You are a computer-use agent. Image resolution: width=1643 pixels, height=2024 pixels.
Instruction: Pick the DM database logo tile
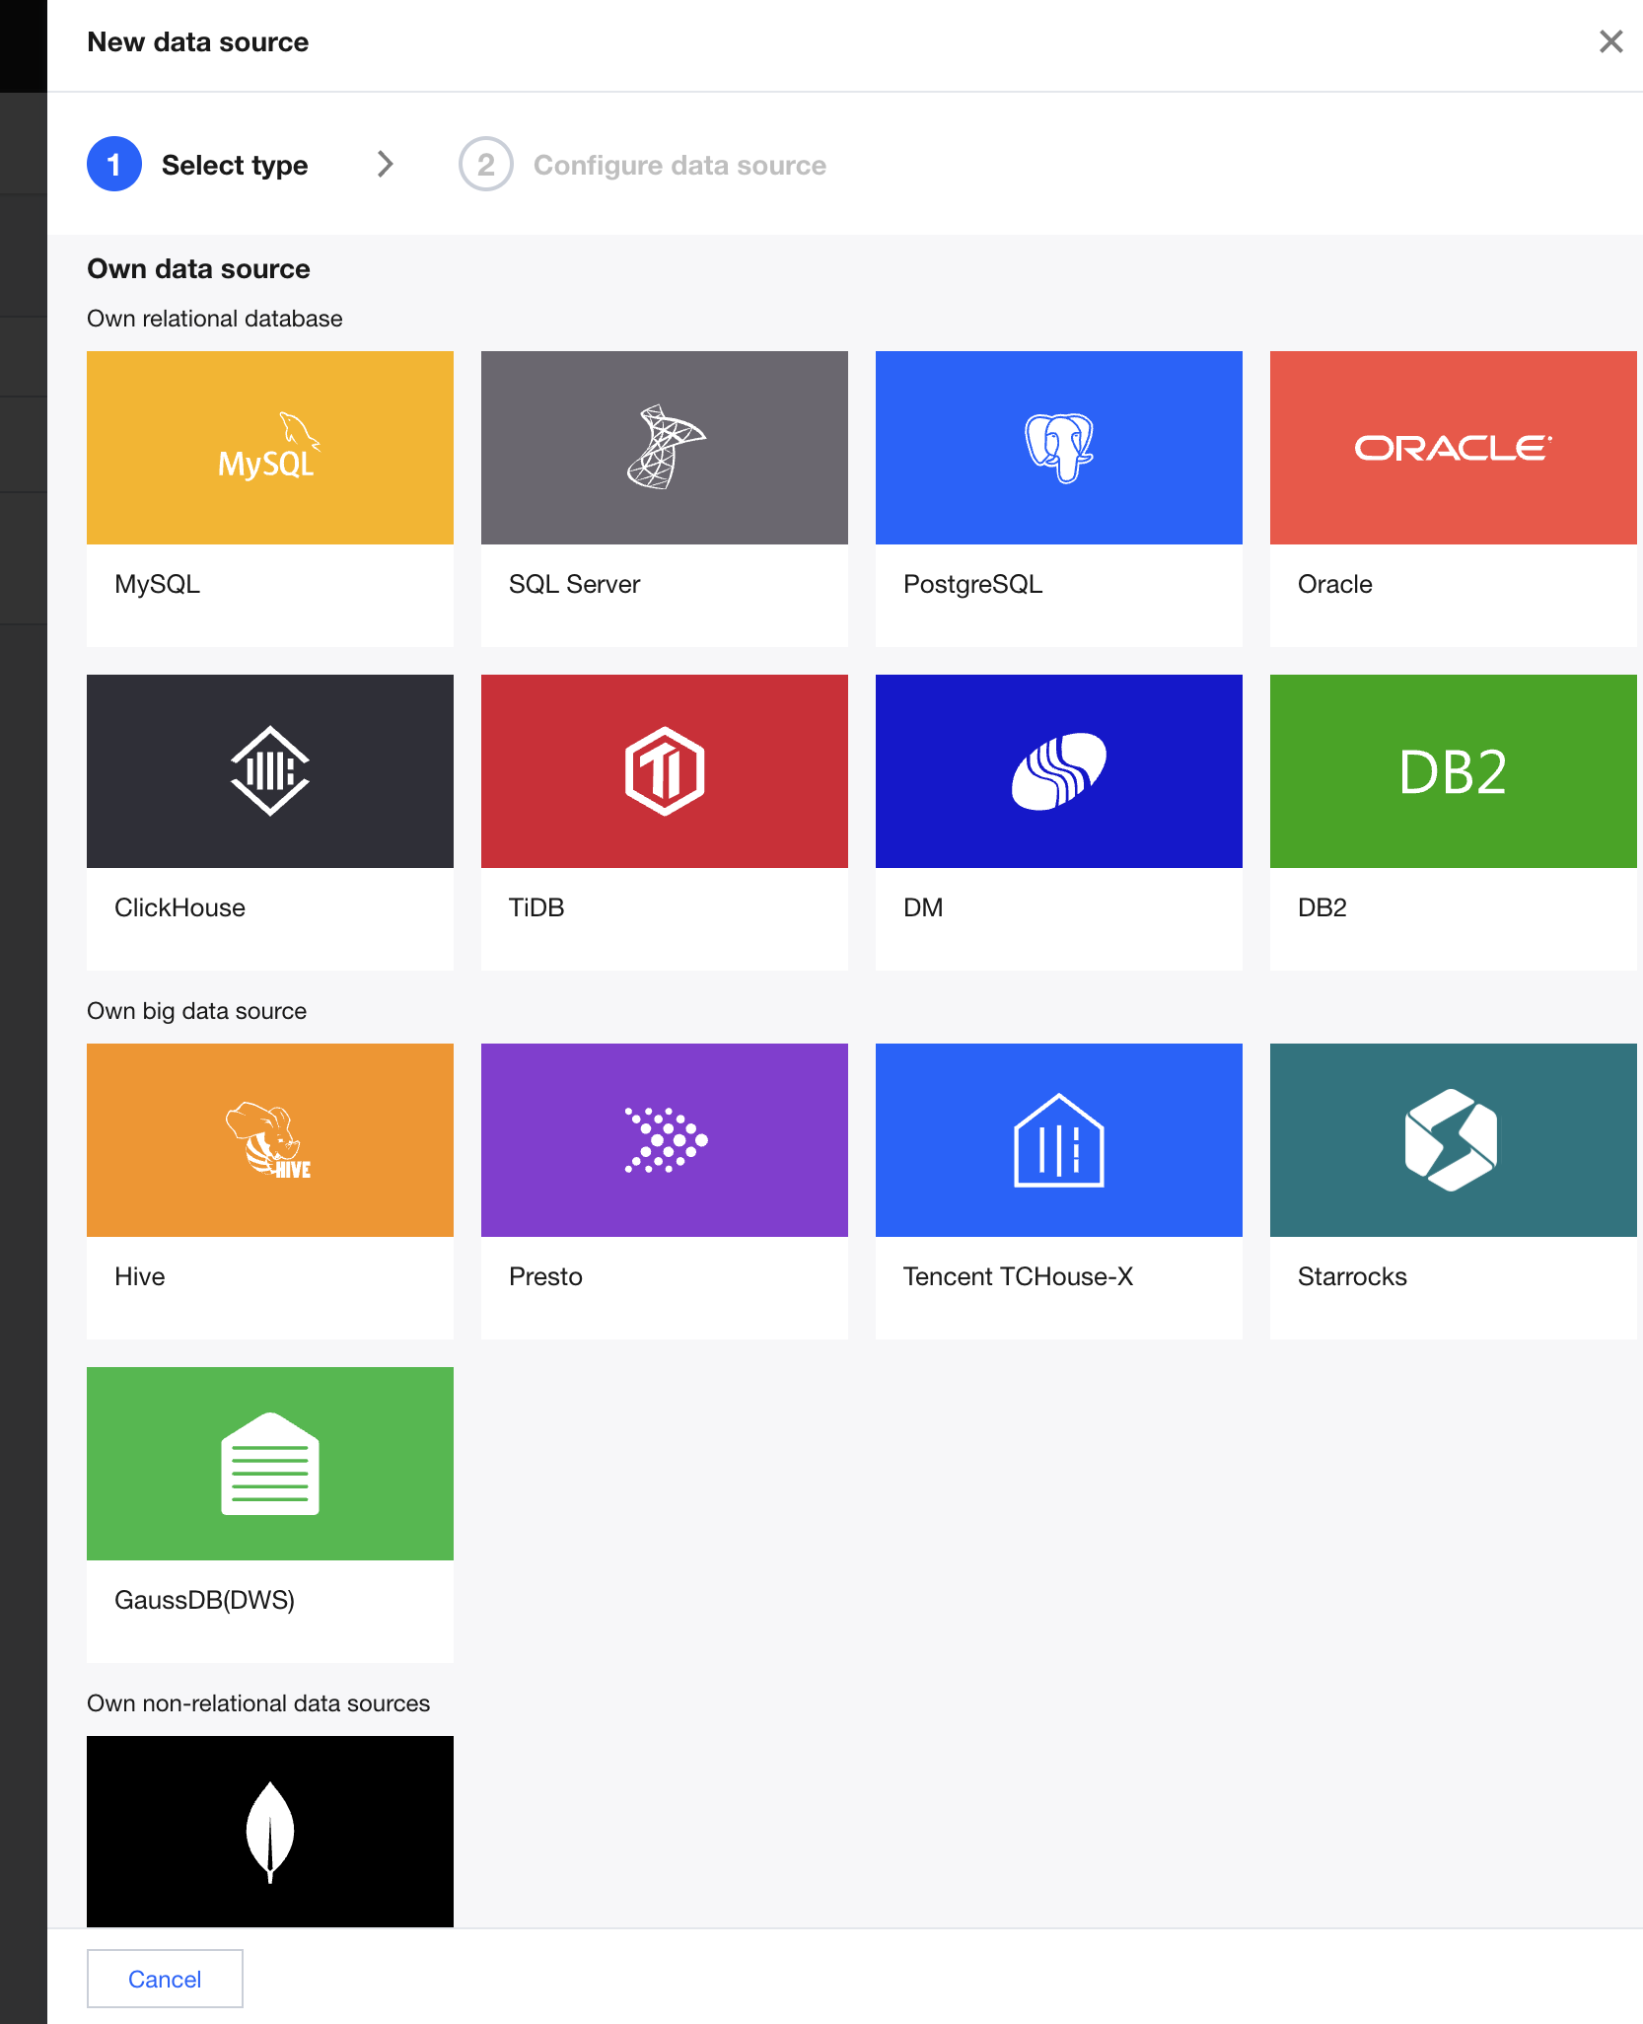[x=1059, y=771]
